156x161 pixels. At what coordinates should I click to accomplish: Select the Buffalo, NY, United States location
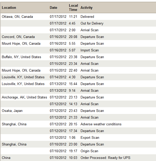(22, 57)
